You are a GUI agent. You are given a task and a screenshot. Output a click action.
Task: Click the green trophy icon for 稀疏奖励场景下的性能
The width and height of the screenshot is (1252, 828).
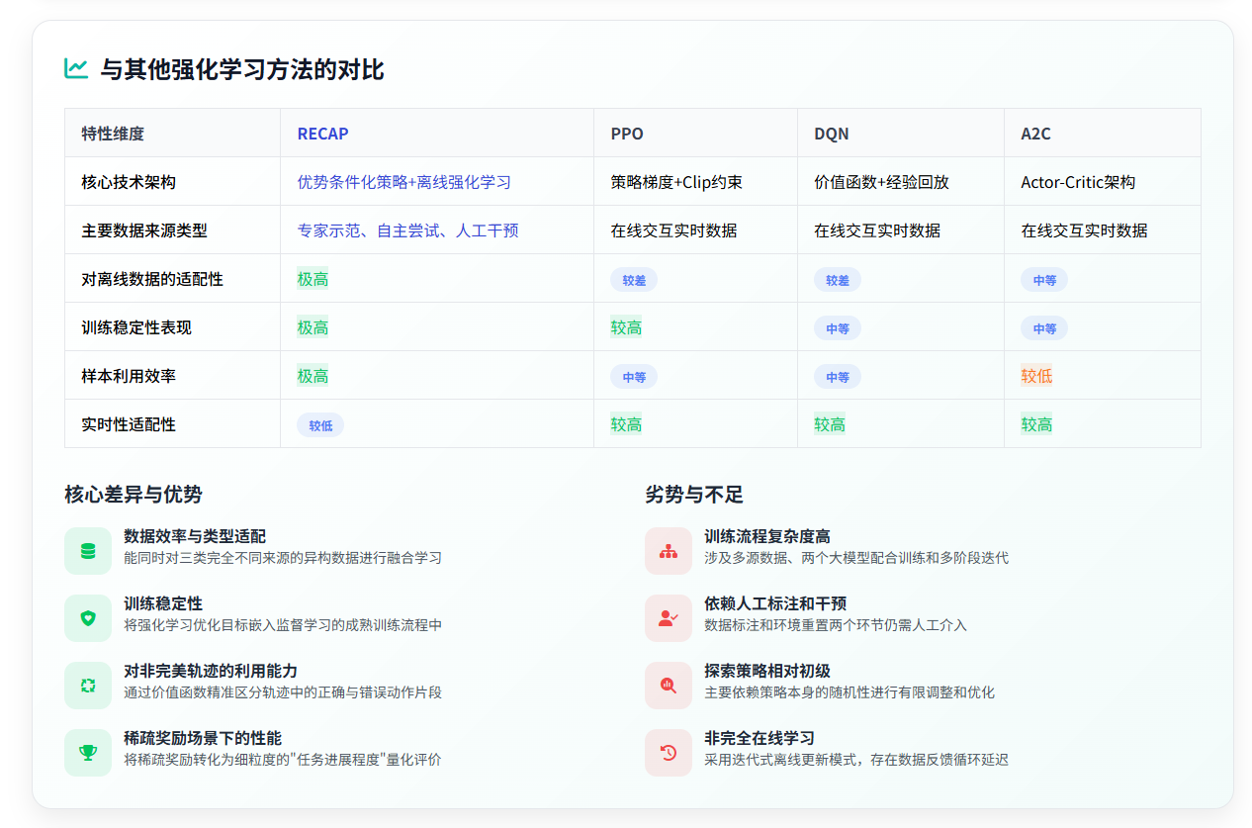point(88,753)
